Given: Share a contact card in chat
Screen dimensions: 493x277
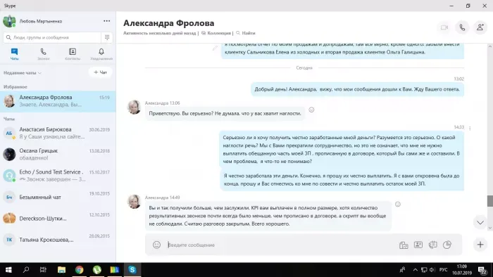Looking at the screenshot, I should pos(418,245).
